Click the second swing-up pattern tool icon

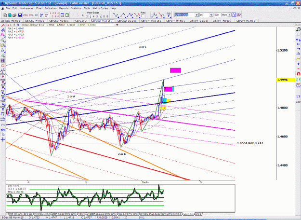(123, 15)
